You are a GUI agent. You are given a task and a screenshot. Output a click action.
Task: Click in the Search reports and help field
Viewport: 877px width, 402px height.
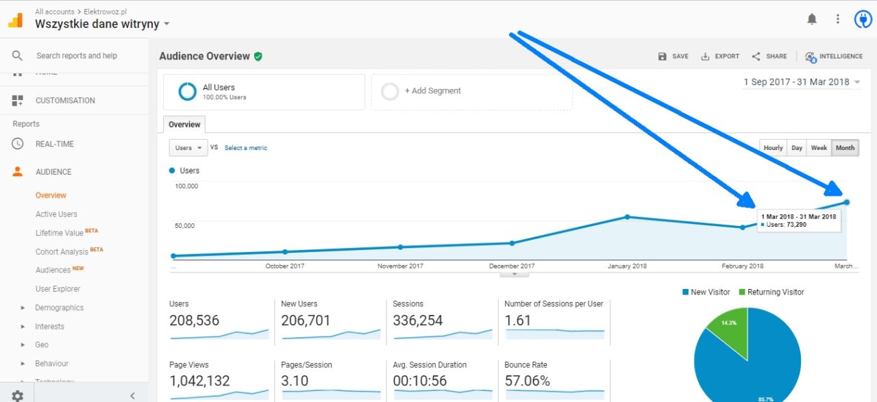coord(77,55)
